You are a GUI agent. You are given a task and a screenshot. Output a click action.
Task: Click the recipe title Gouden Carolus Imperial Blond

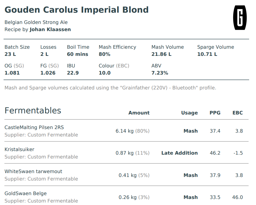pyautogui.click(x=76, y=10)
